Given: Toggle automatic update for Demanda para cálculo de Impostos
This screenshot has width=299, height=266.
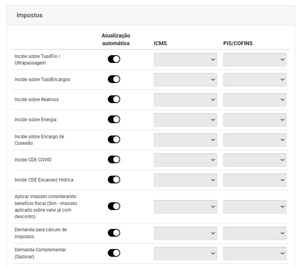Looking at the screenshot, I should coord(114,233).
